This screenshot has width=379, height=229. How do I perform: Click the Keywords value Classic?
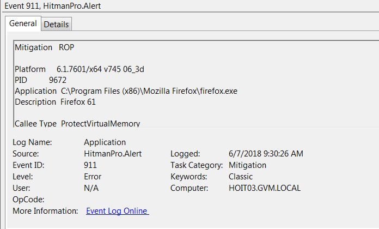click(241, 177)
